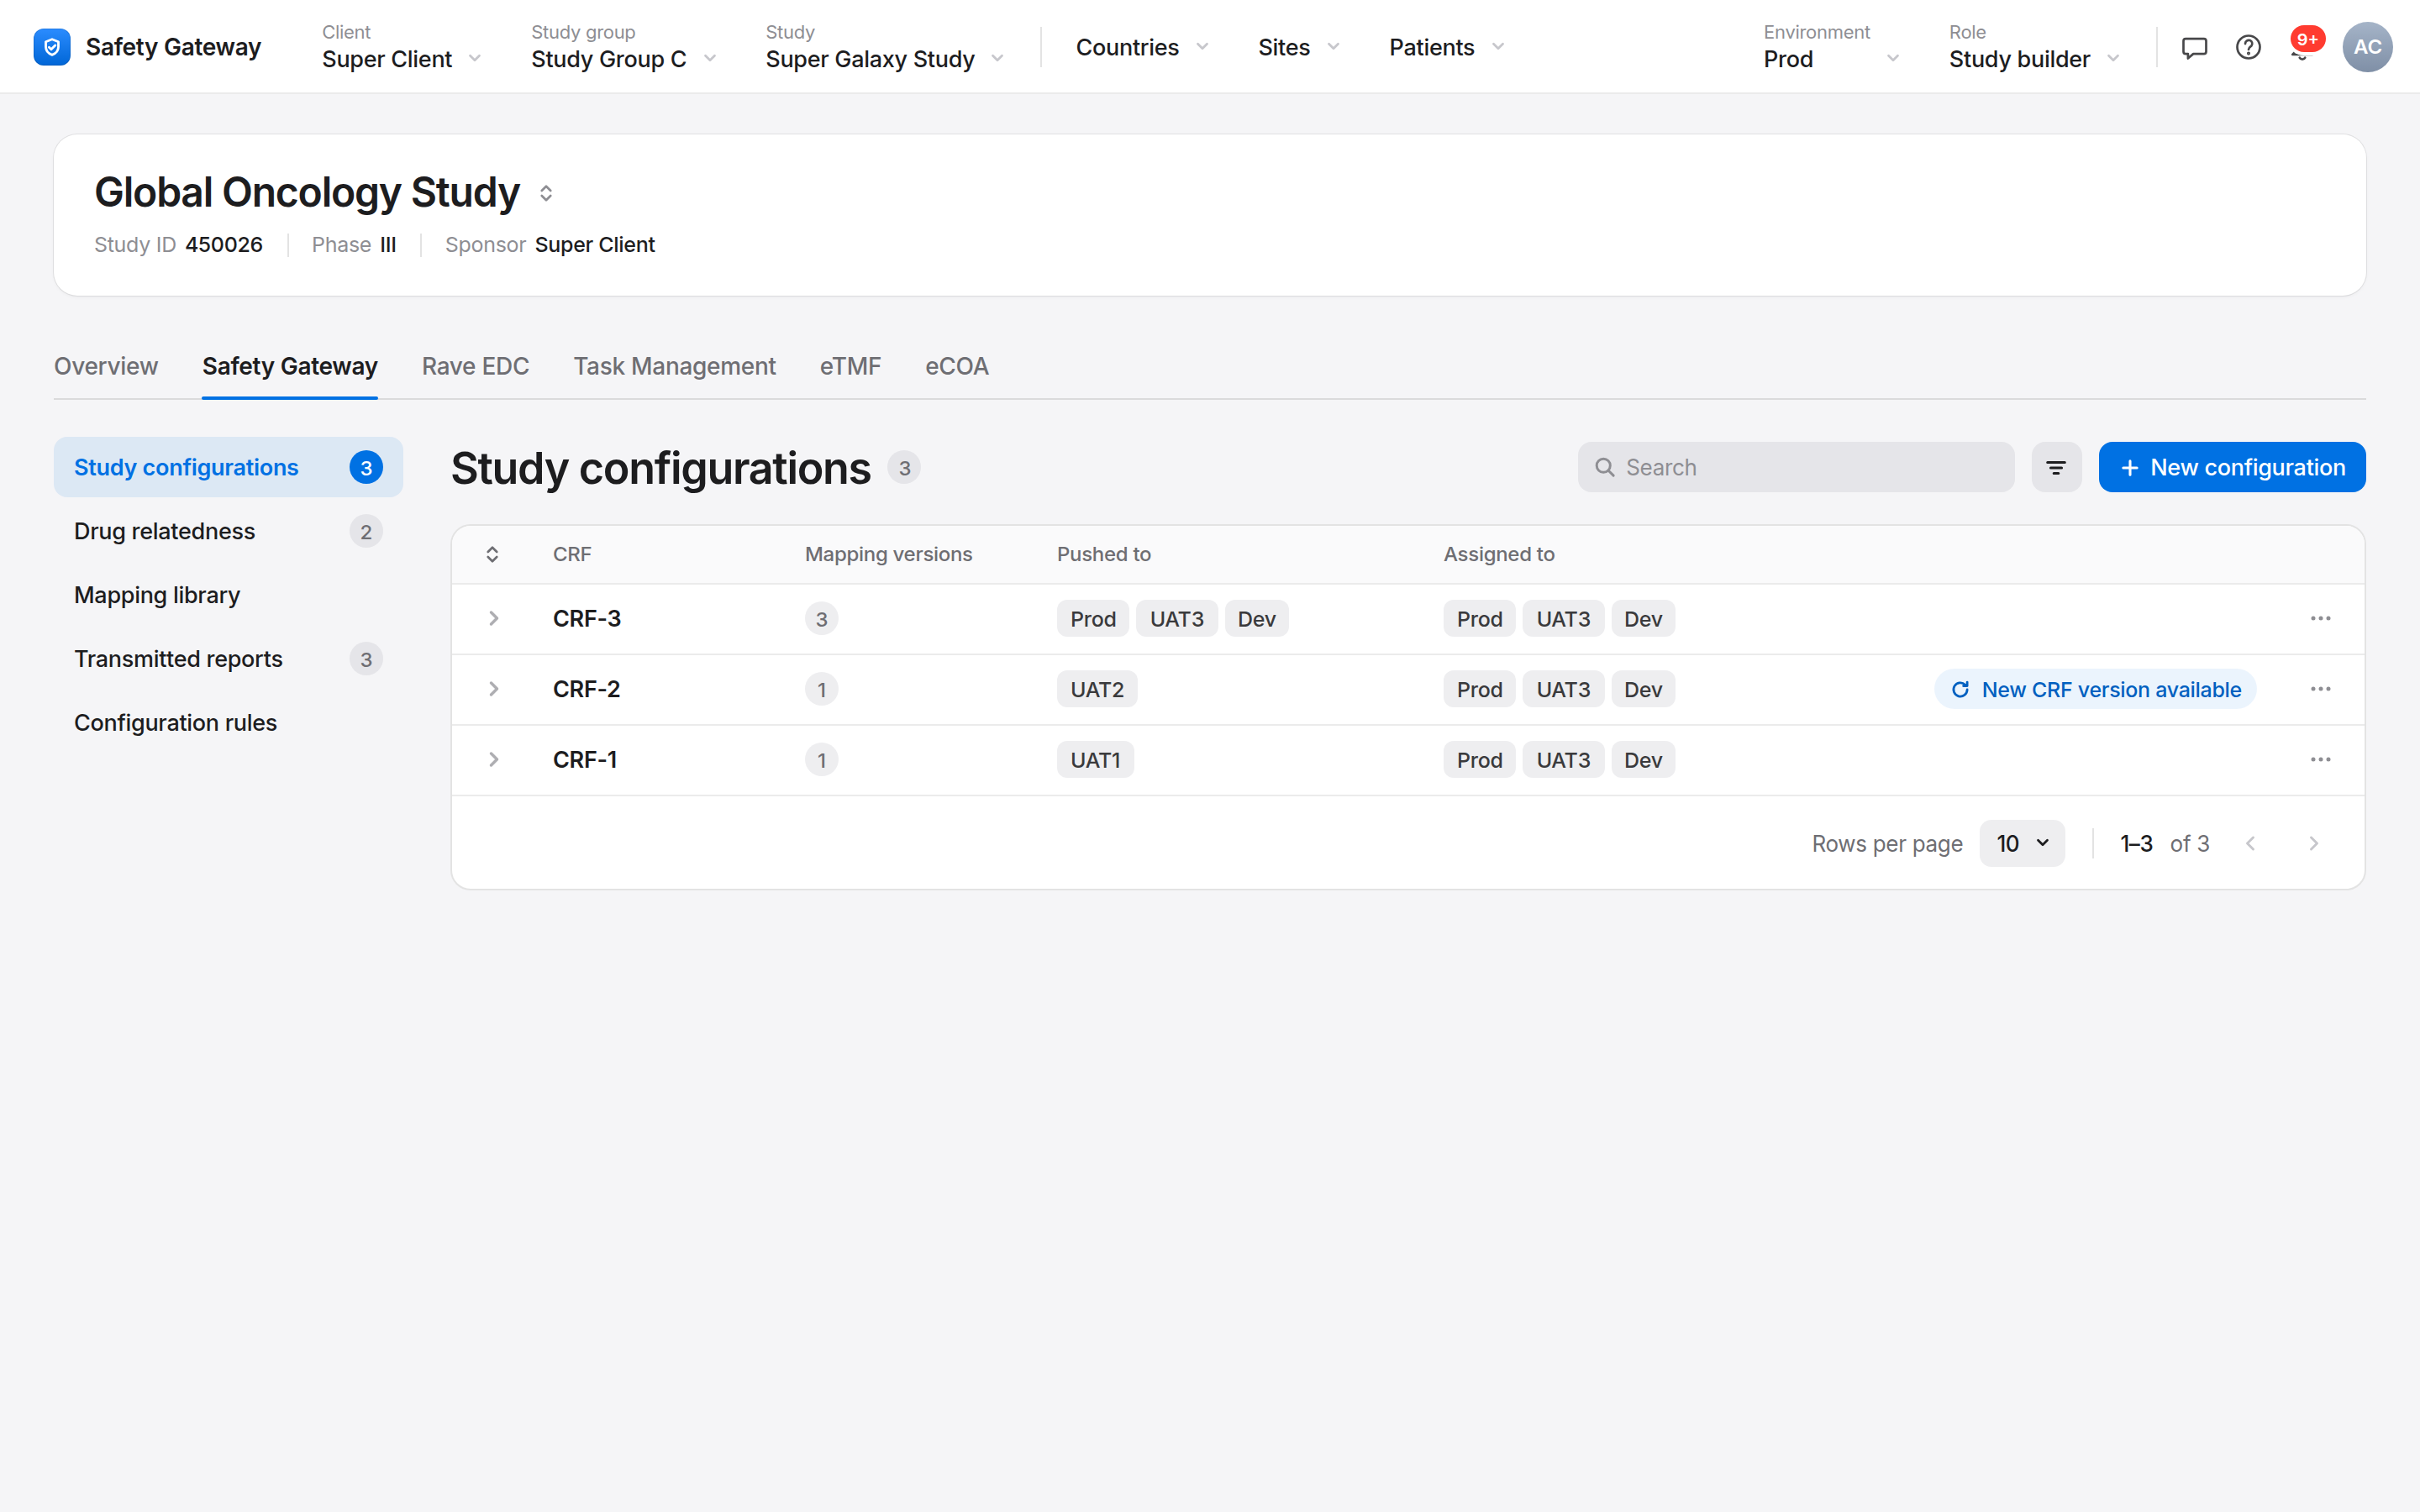Open the Client Super Client dropdown

[x=402, y=47]
